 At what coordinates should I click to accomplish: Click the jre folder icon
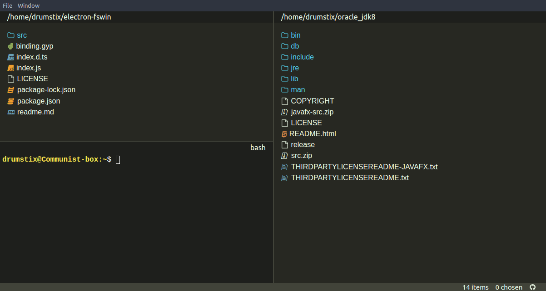click(x=285, y=68)
